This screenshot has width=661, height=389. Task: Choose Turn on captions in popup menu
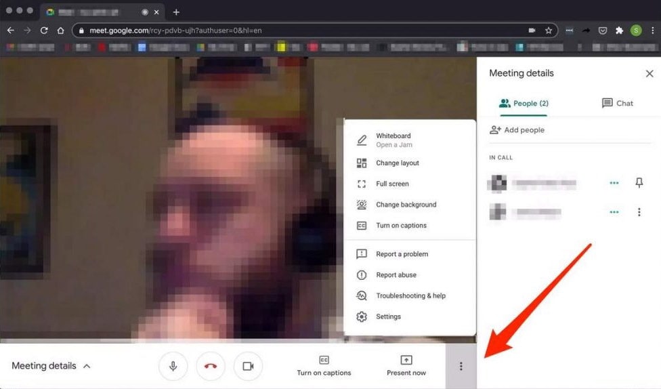pyautogui.click(x=409, y=225)
